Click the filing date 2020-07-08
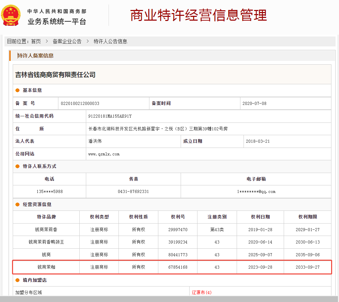Image resolution: width=339 pixels, height=302 pixels. point(254,104)
